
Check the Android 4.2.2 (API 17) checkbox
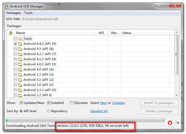pyautogui.click(x=15, y=54)
